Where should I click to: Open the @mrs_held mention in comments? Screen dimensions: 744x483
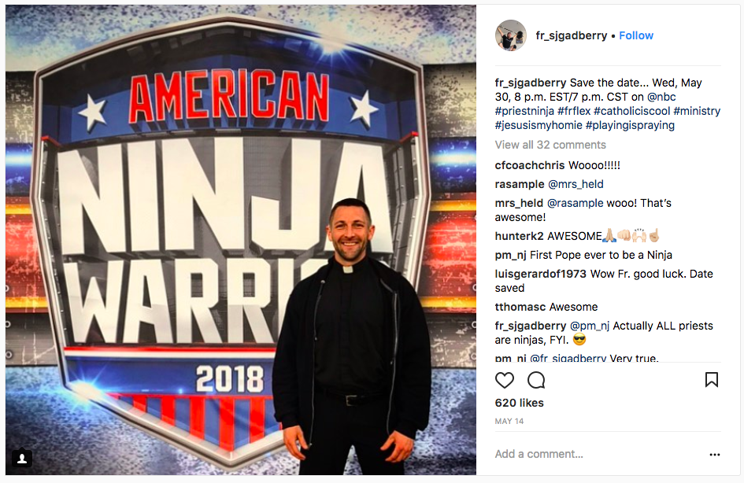click(576, 184)
